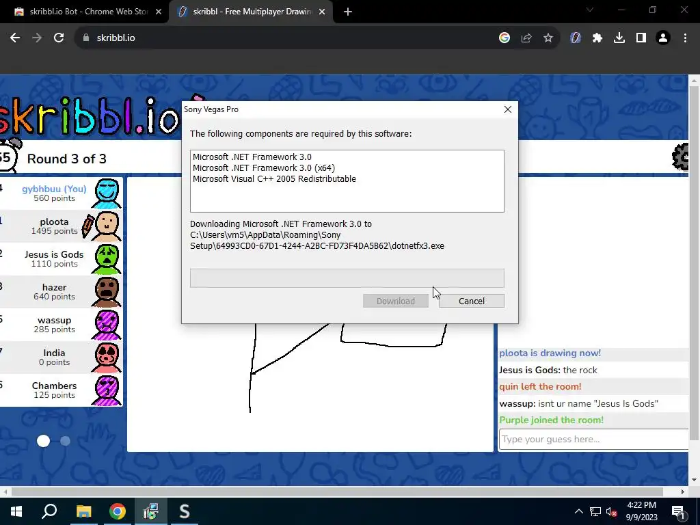Close the Sony Vegas Pro dialog
Image resolution: width=700 pixels, height=525 pixels.
point(508,109)
